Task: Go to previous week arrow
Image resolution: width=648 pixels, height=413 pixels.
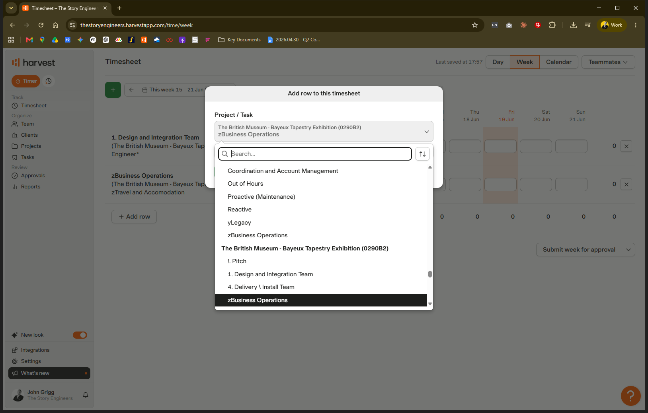Action: [x=131, y=90]
